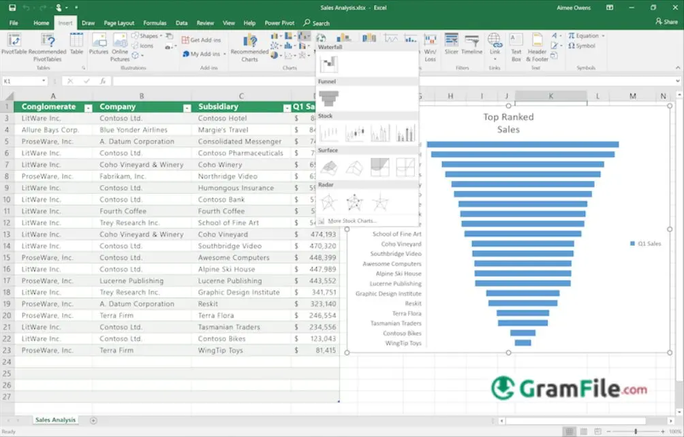Insert a Text Box

click(516, 45)
